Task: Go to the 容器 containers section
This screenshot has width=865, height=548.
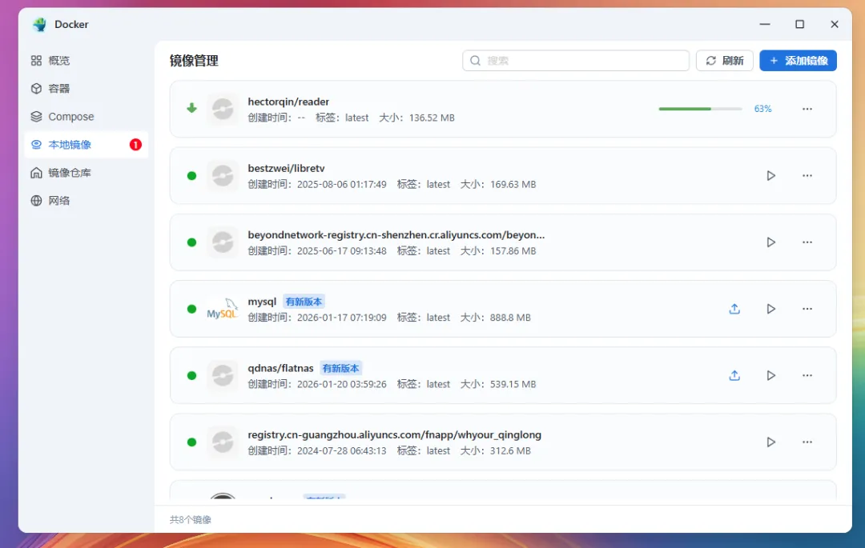Action: pos(86,89)
